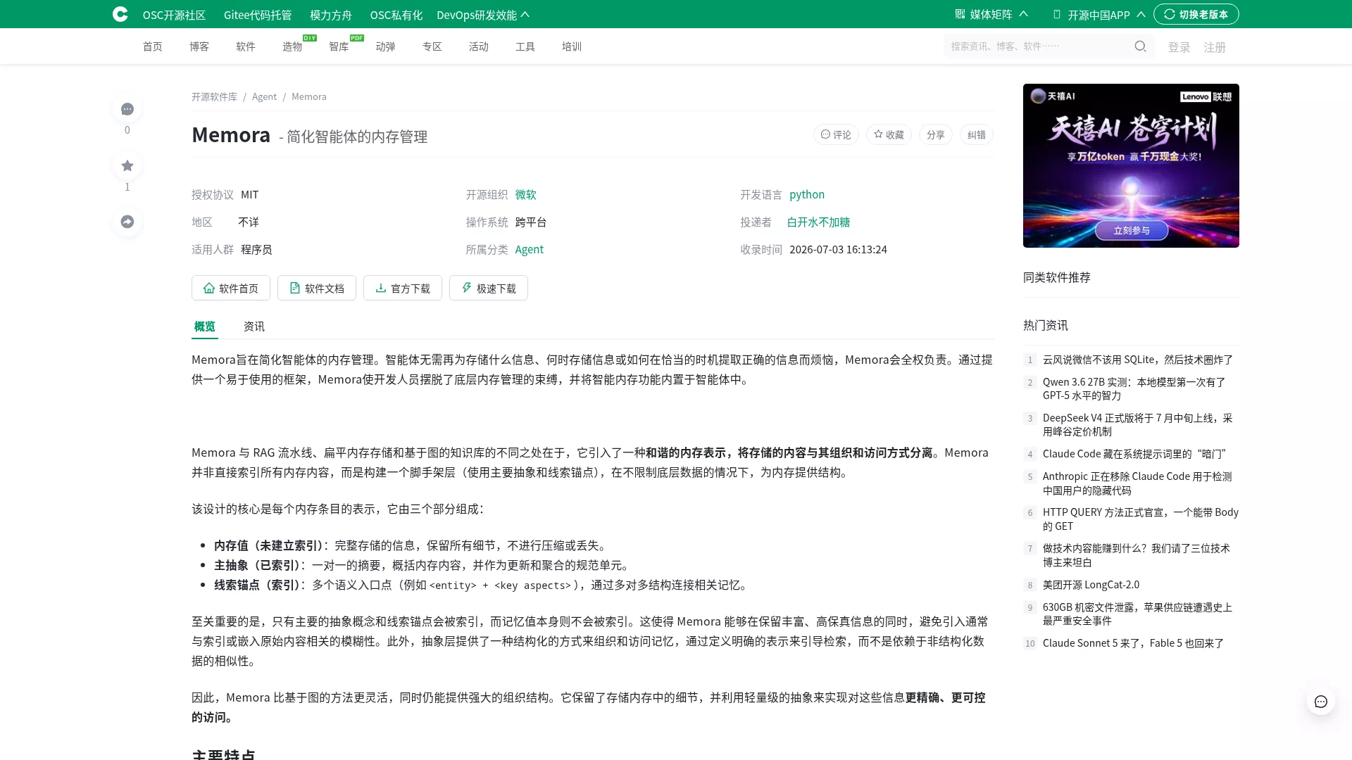
Task: Open news: Claude Code 藏在系统提示词里的暗门
Action: (x=1134, y=454)
